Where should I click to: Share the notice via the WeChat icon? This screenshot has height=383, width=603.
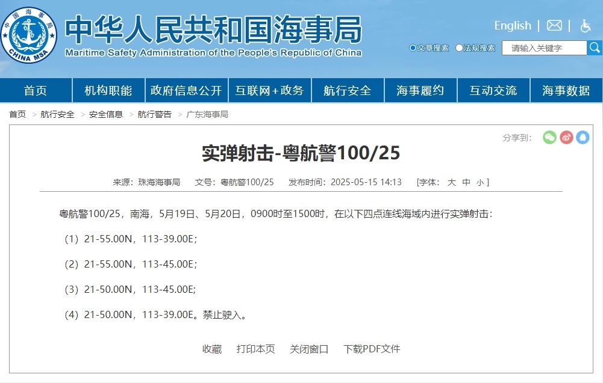point(549,138)
